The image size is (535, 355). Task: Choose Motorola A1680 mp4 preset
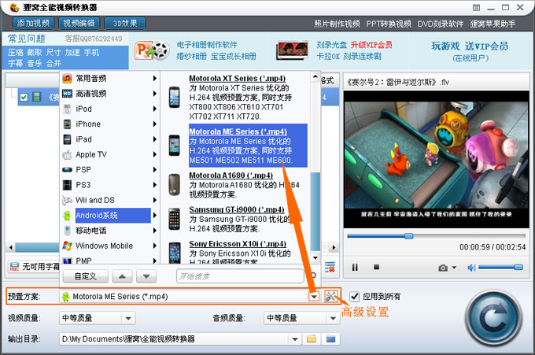[245, 185]
